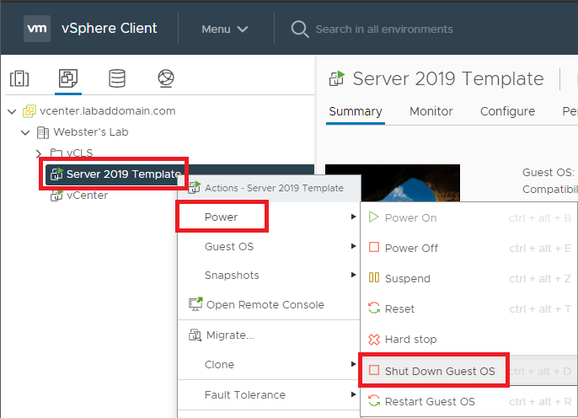578x418 pixels.
Task: Expand the vCLS folder
Action: [38, 153]
